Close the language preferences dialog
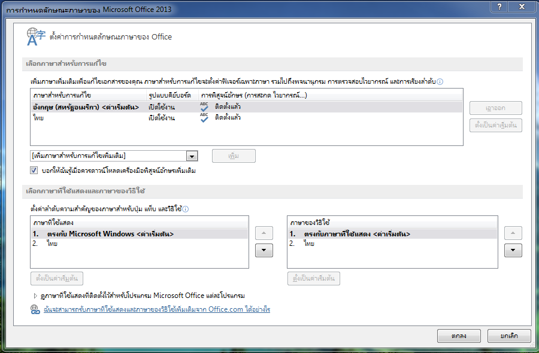Image resolution: width=539 pixels, height=353 pixels. click(x=522, y=7)
